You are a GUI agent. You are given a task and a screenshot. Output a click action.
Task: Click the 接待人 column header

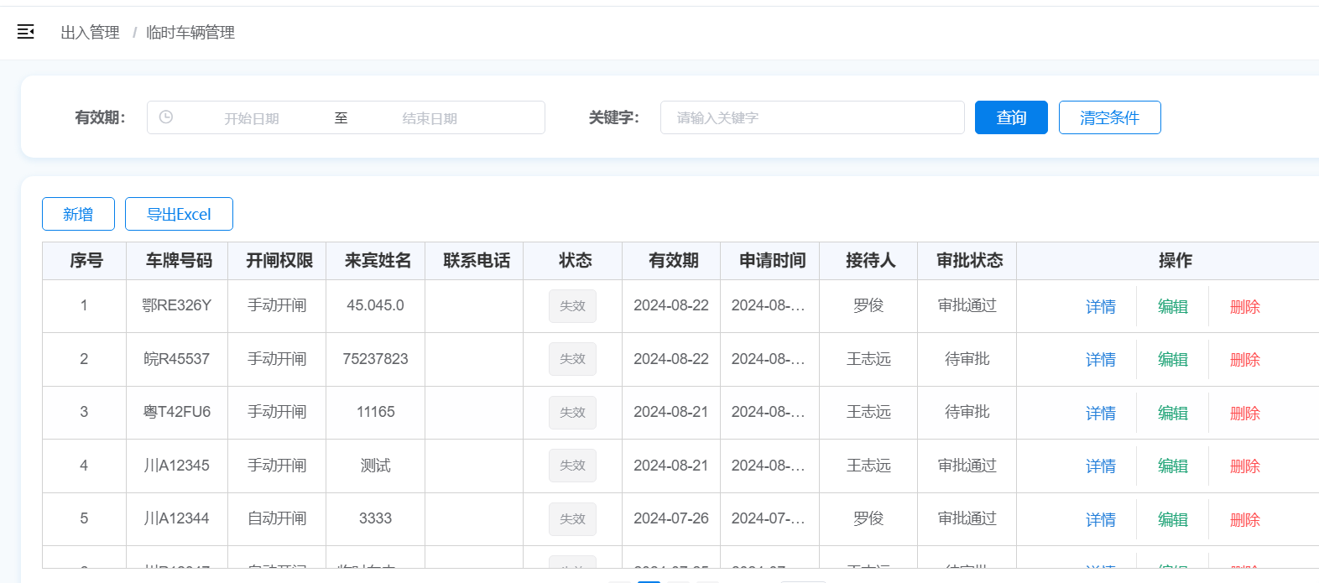[870, 261]
